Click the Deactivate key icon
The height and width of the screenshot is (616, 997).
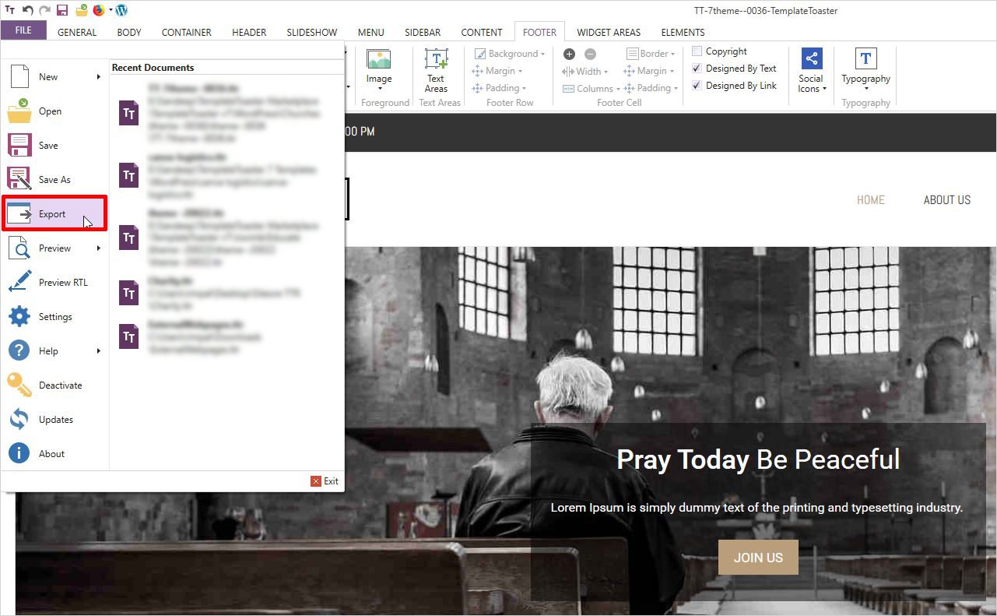click(x=19, y=385)
